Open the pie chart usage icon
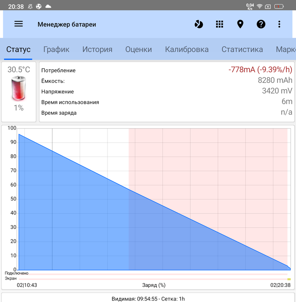296x302 pixels. click(x=199, y=24)
